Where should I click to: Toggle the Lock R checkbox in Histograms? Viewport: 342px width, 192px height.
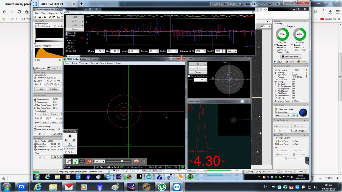coord(55,26)
